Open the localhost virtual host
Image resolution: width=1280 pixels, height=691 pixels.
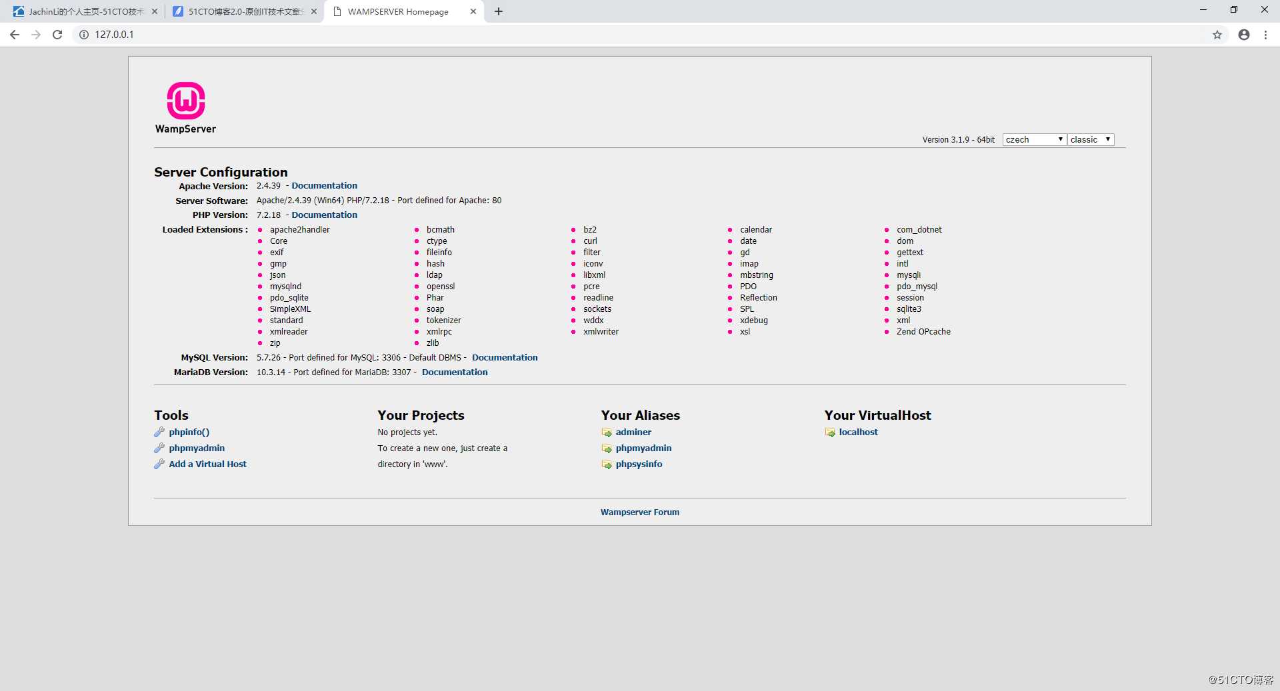[x=858, y=432]
